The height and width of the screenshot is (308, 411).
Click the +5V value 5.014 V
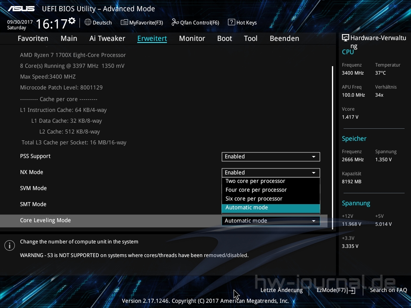click(x=383, y=224)
